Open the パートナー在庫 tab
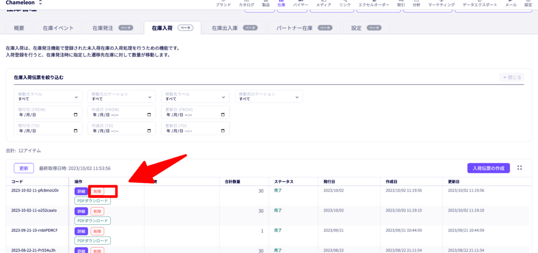Image resolution: width=538 pixels, height=253 pixels. [305, 28]
